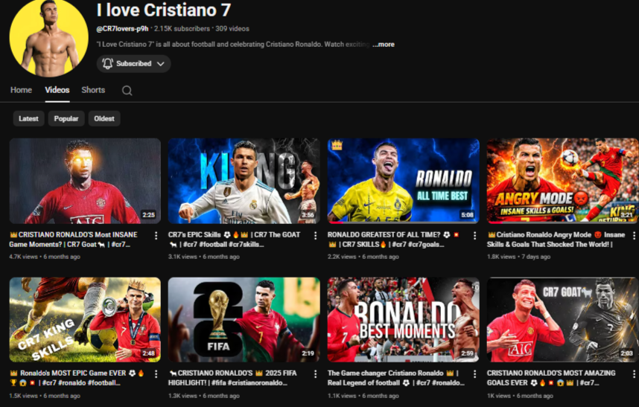The height and width of the screenshot is (407, 639).
Task: Open three-dot menu for 2025 FIFA HIGHLIGHT video
Action: click(315, 374)
